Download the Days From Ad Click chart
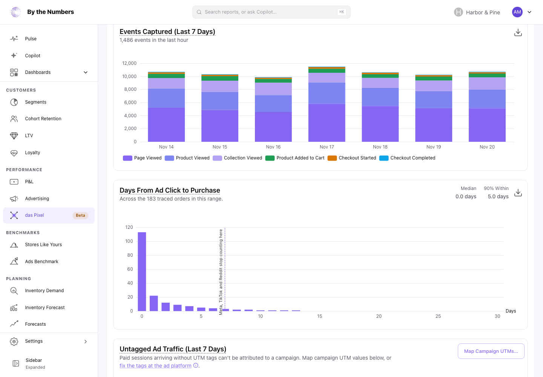Image resolution: width=543 pixels, height=377 pixels. 518,193
